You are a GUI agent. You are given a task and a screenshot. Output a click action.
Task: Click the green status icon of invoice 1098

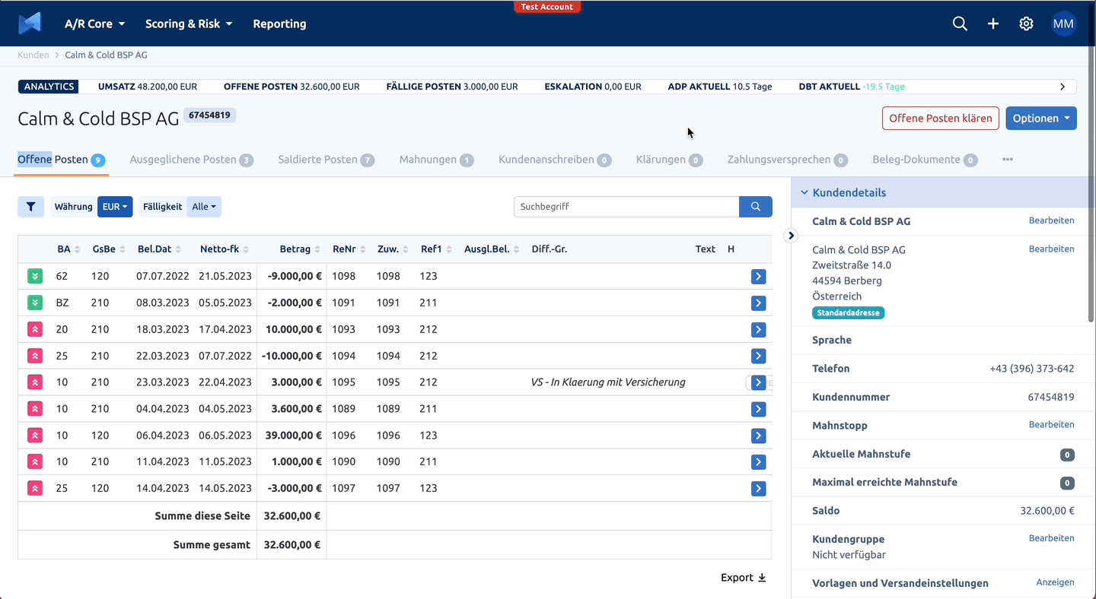pos(35,277)
